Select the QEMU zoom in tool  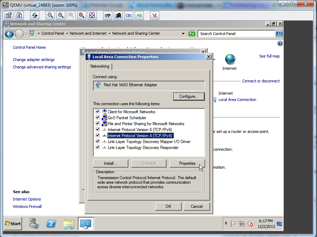[60, 15]
